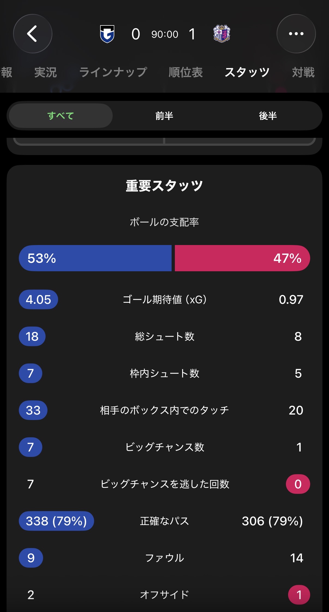329x612 pixels.
Task: Tap the 重要スタッツ section heading
Action: pos(164,186)
